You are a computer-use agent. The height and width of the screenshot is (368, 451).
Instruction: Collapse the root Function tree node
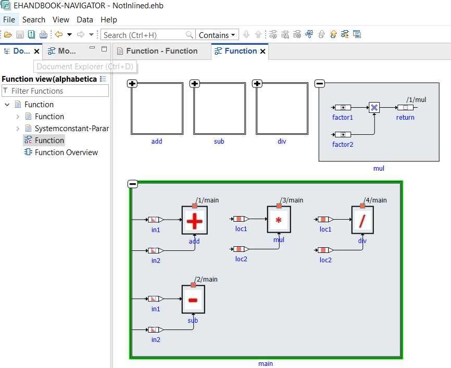point(7,105)
